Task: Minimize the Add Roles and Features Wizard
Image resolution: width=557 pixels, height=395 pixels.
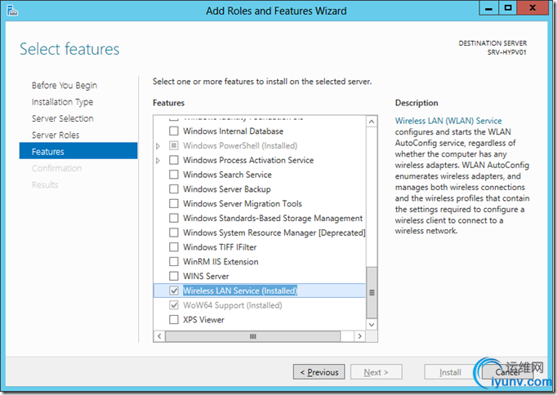Action: tap(488, 10)
